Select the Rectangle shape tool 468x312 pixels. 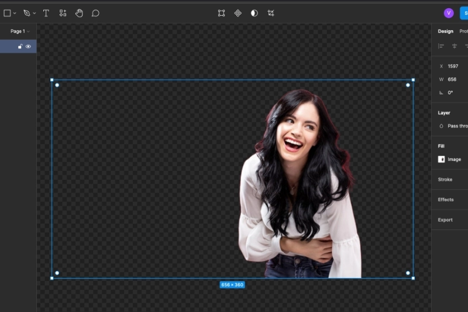[7, 13]
